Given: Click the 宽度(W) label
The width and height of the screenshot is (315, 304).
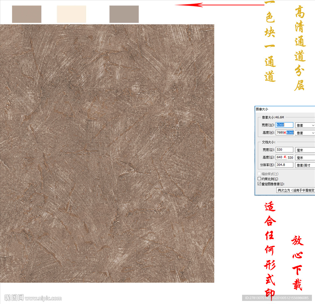Looking at the screenshot, I should coord(268,125).
